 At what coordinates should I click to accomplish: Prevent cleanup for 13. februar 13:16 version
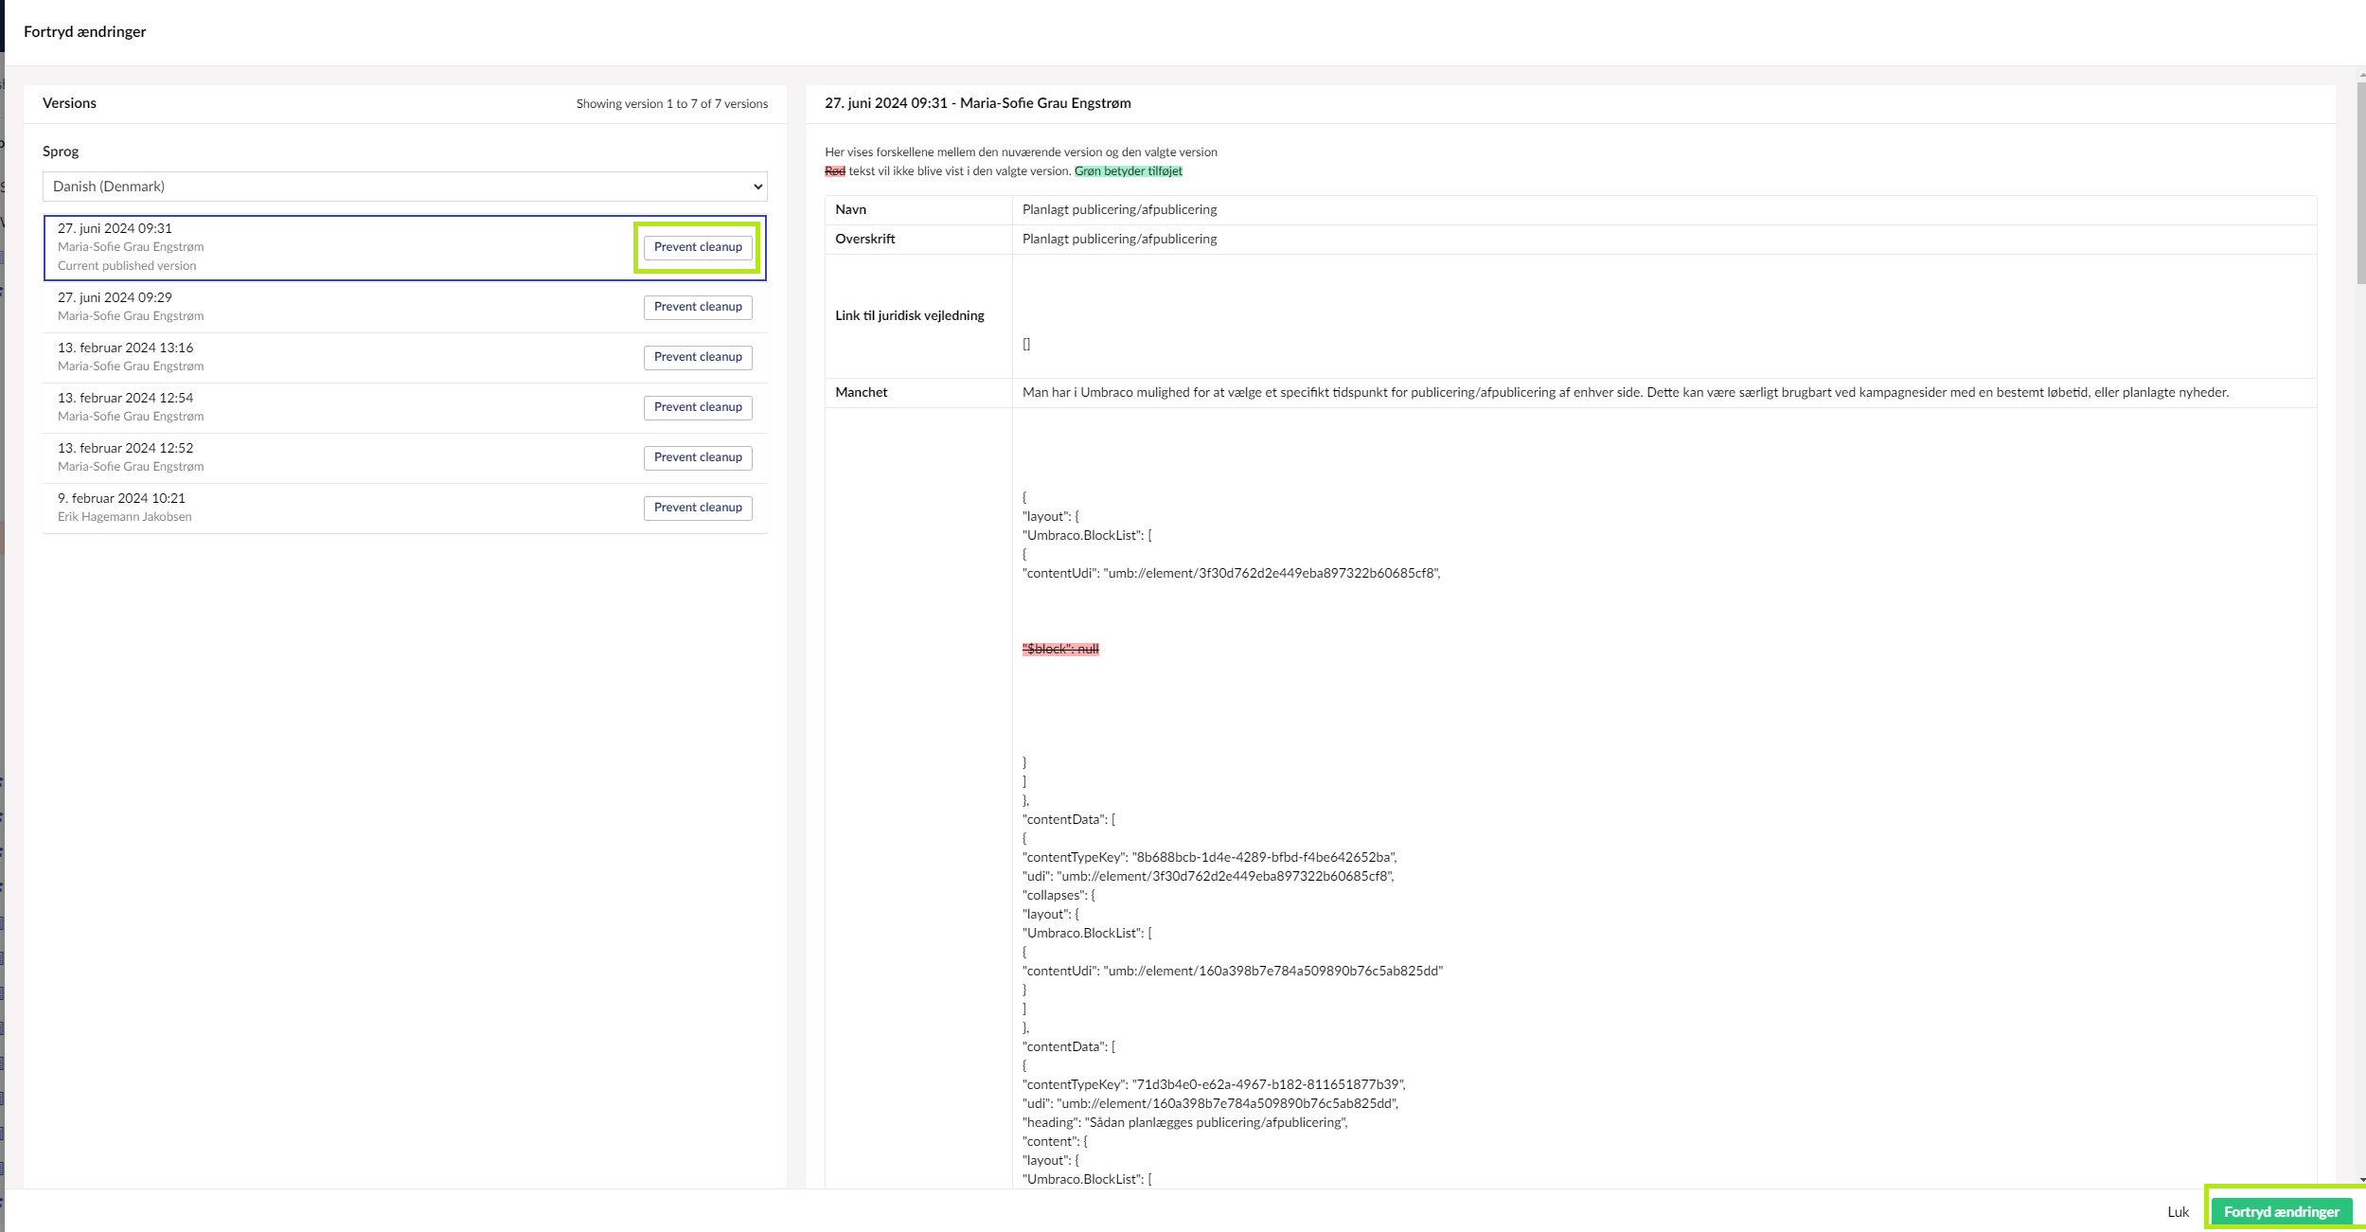[698, 357]
